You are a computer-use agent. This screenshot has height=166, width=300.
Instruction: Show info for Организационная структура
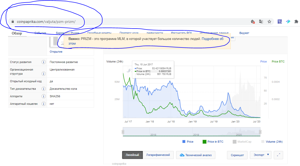pyautogui.click(x=44, y=74)
